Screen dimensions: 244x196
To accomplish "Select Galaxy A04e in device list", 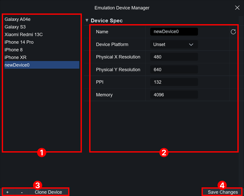I will pos(18,19).
